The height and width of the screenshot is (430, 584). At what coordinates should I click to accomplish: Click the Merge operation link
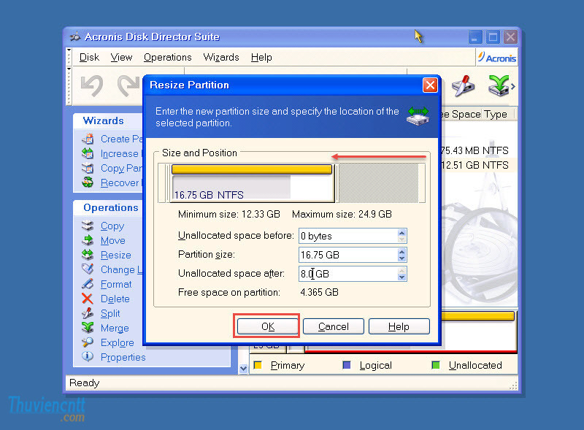[115, 328]
